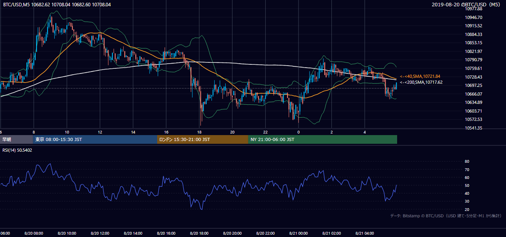Click hour label 12 under price chart
506x237 pixels.
click(100, 132)
